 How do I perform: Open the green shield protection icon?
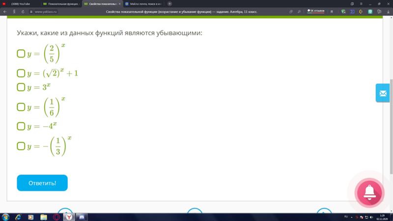(343, 12)
